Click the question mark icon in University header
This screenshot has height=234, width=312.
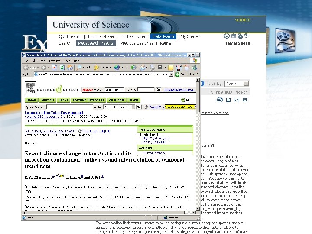246,36
